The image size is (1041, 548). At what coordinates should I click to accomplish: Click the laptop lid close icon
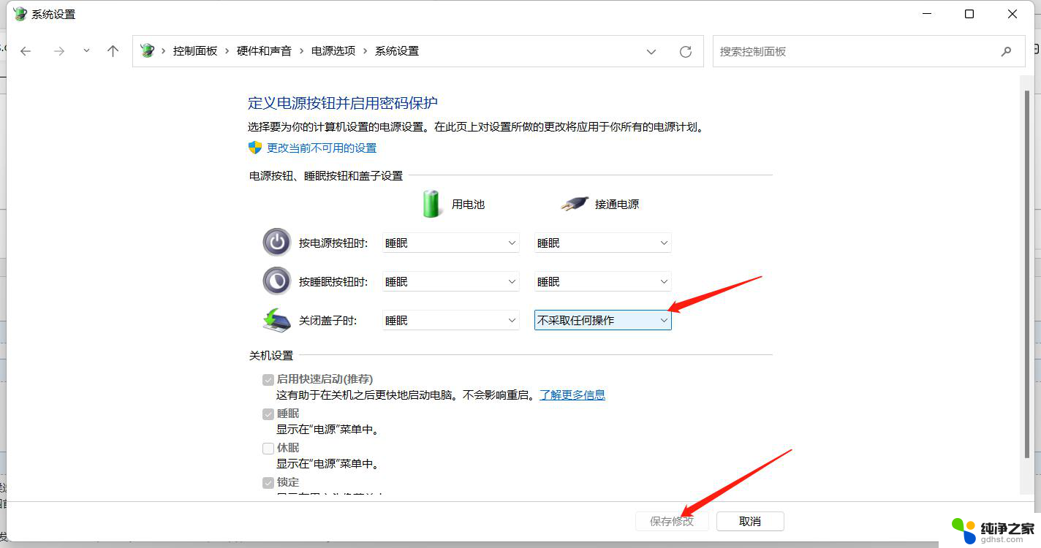tap(277, 320)
